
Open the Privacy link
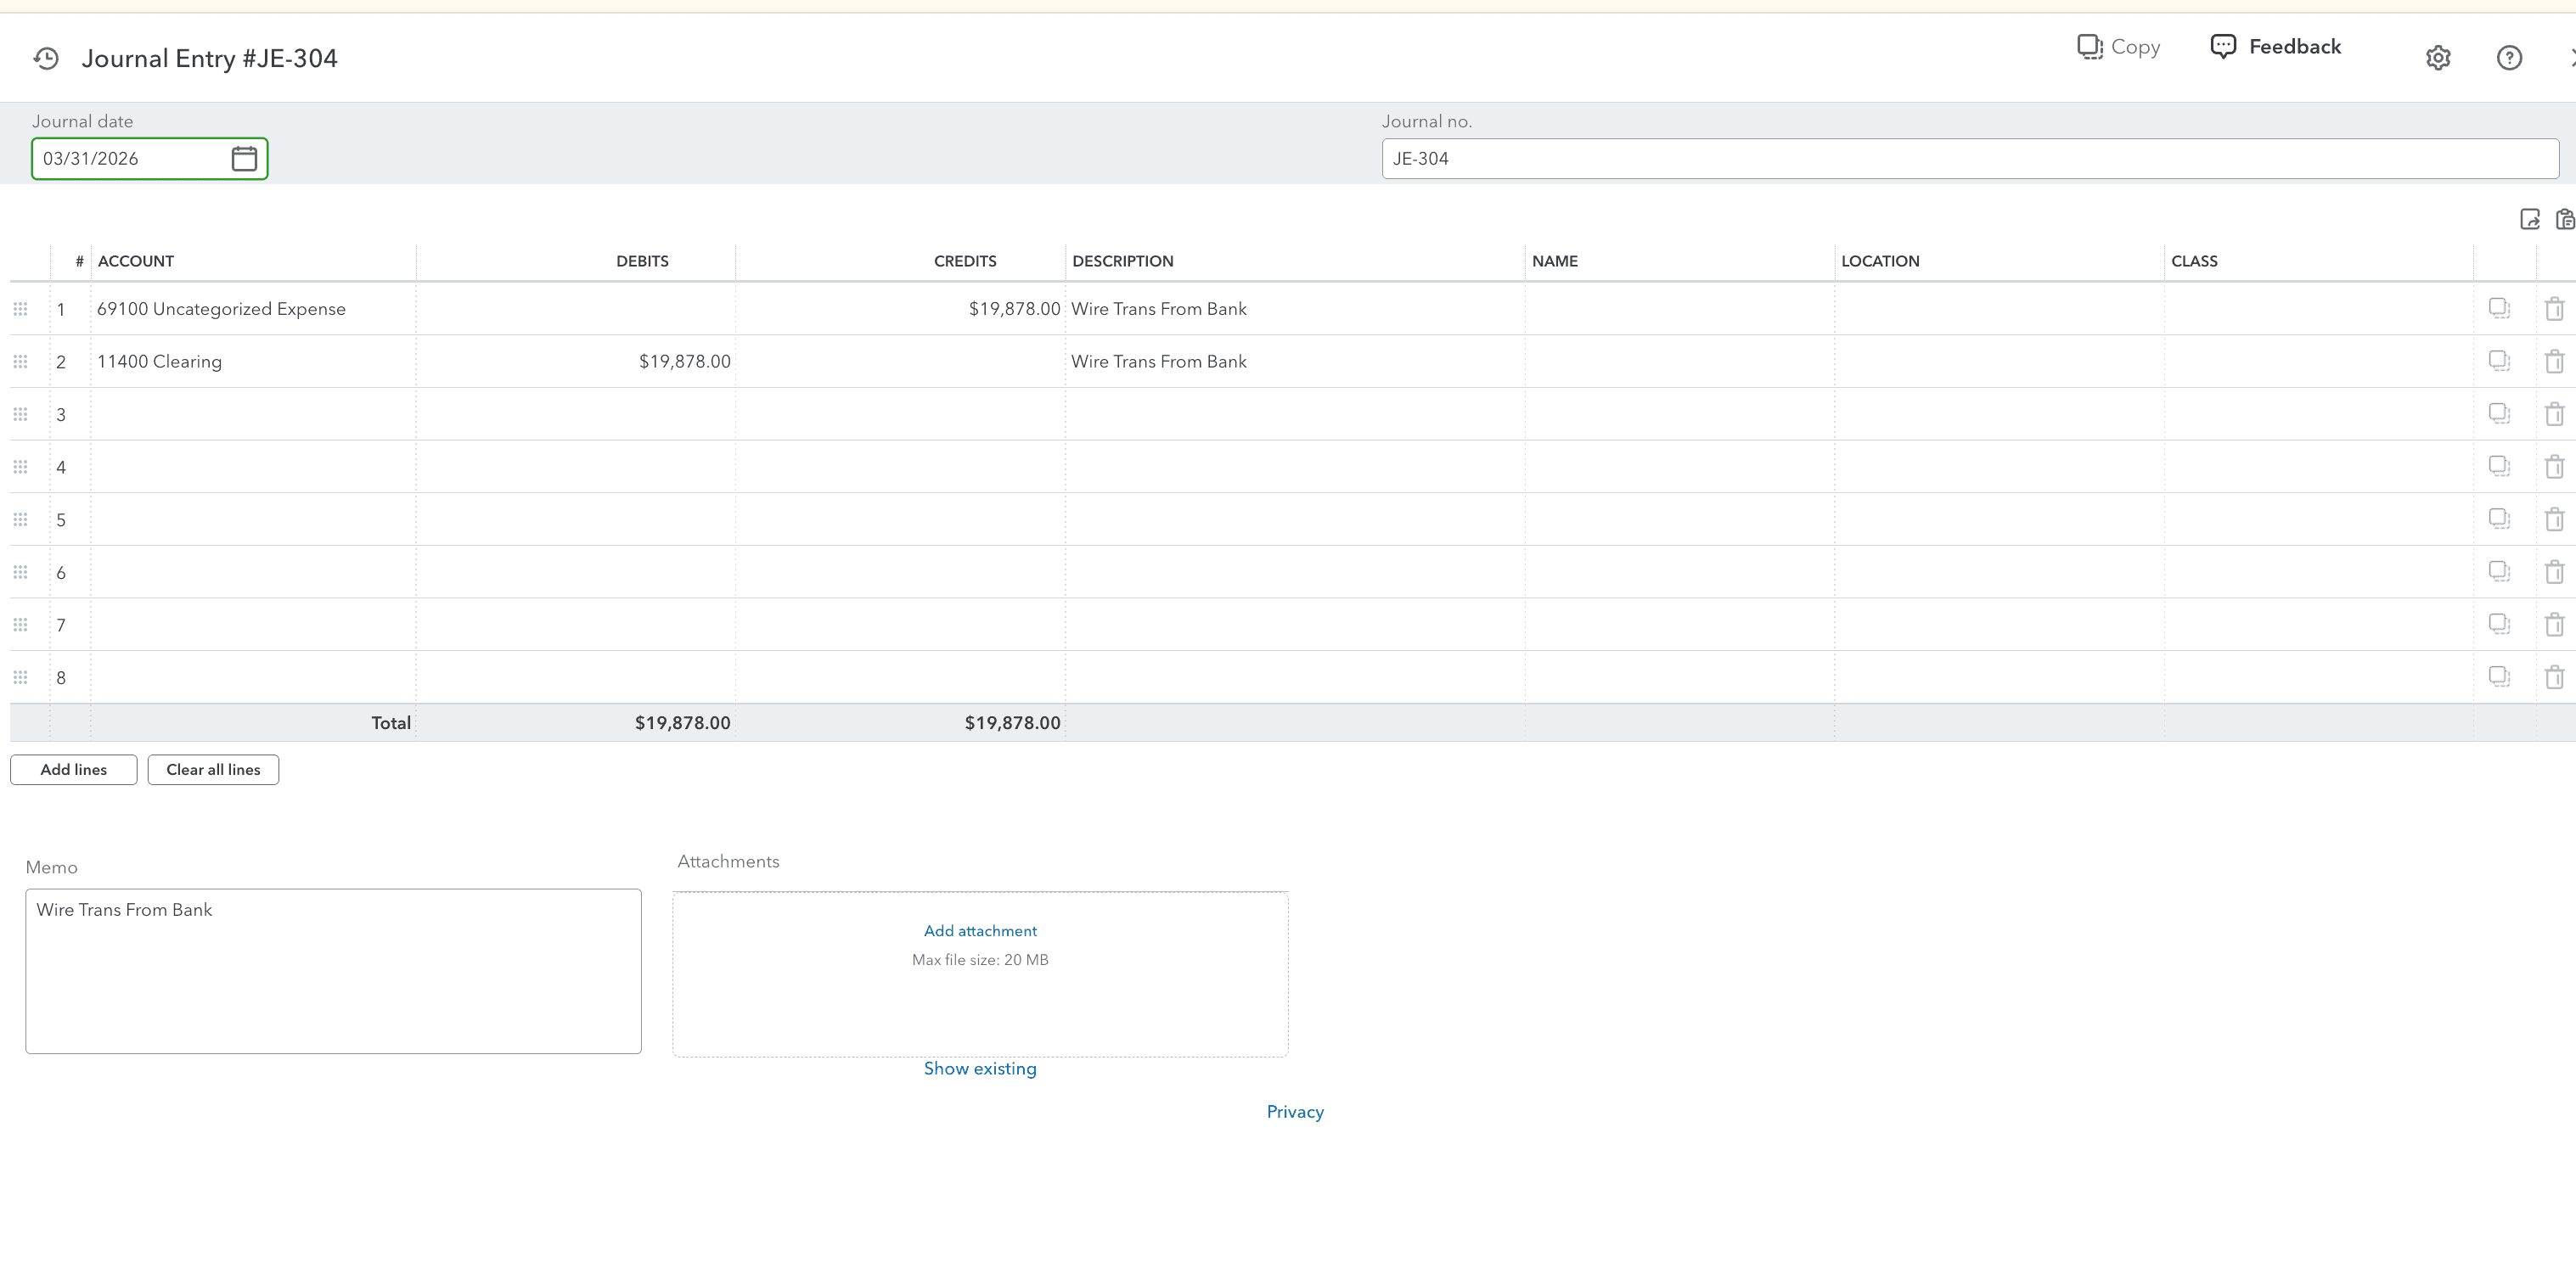(1295, 1111)
